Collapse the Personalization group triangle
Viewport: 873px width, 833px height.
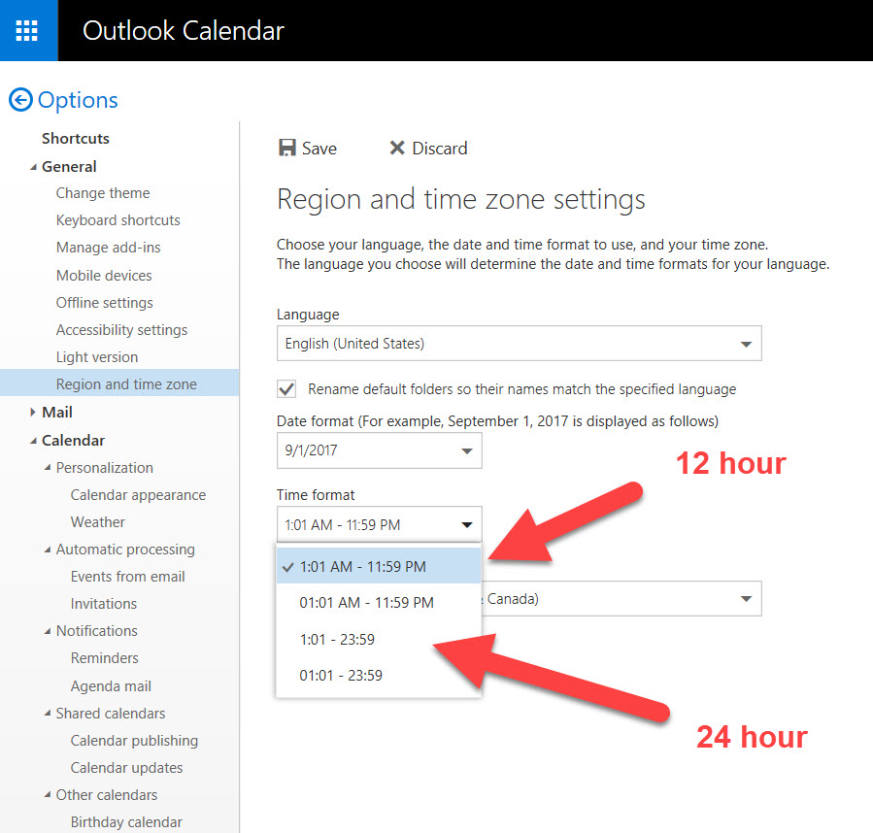[x=48, y=468]
